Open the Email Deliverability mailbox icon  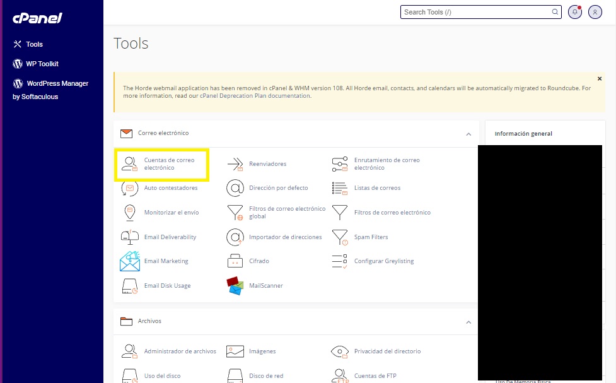coord(130,237)
